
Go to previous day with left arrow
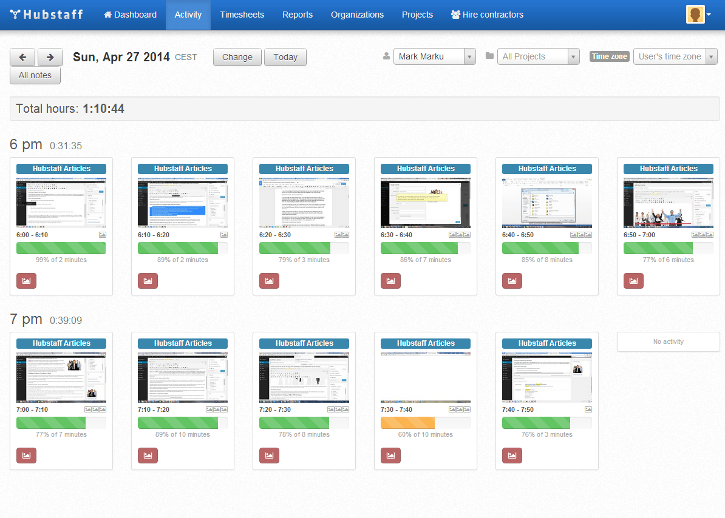coord(22,57)
